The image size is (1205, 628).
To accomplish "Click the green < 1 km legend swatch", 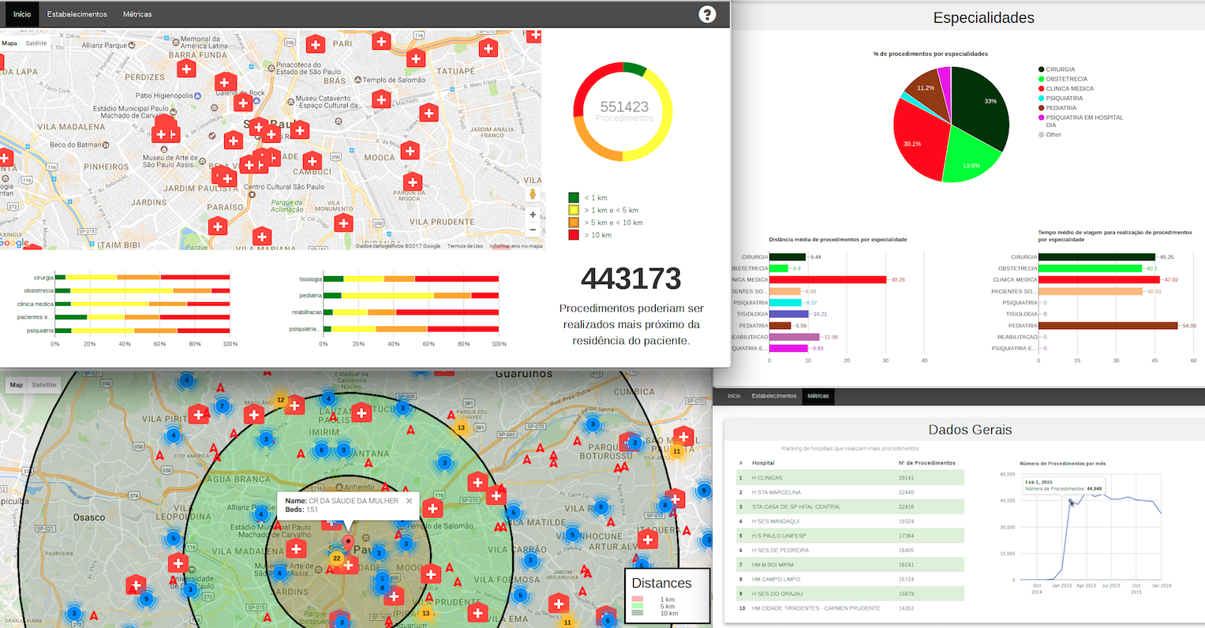I will pos(574,198).
